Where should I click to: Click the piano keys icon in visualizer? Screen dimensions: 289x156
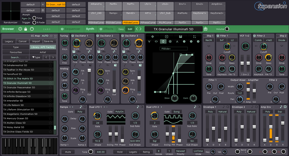pos(181,37)
